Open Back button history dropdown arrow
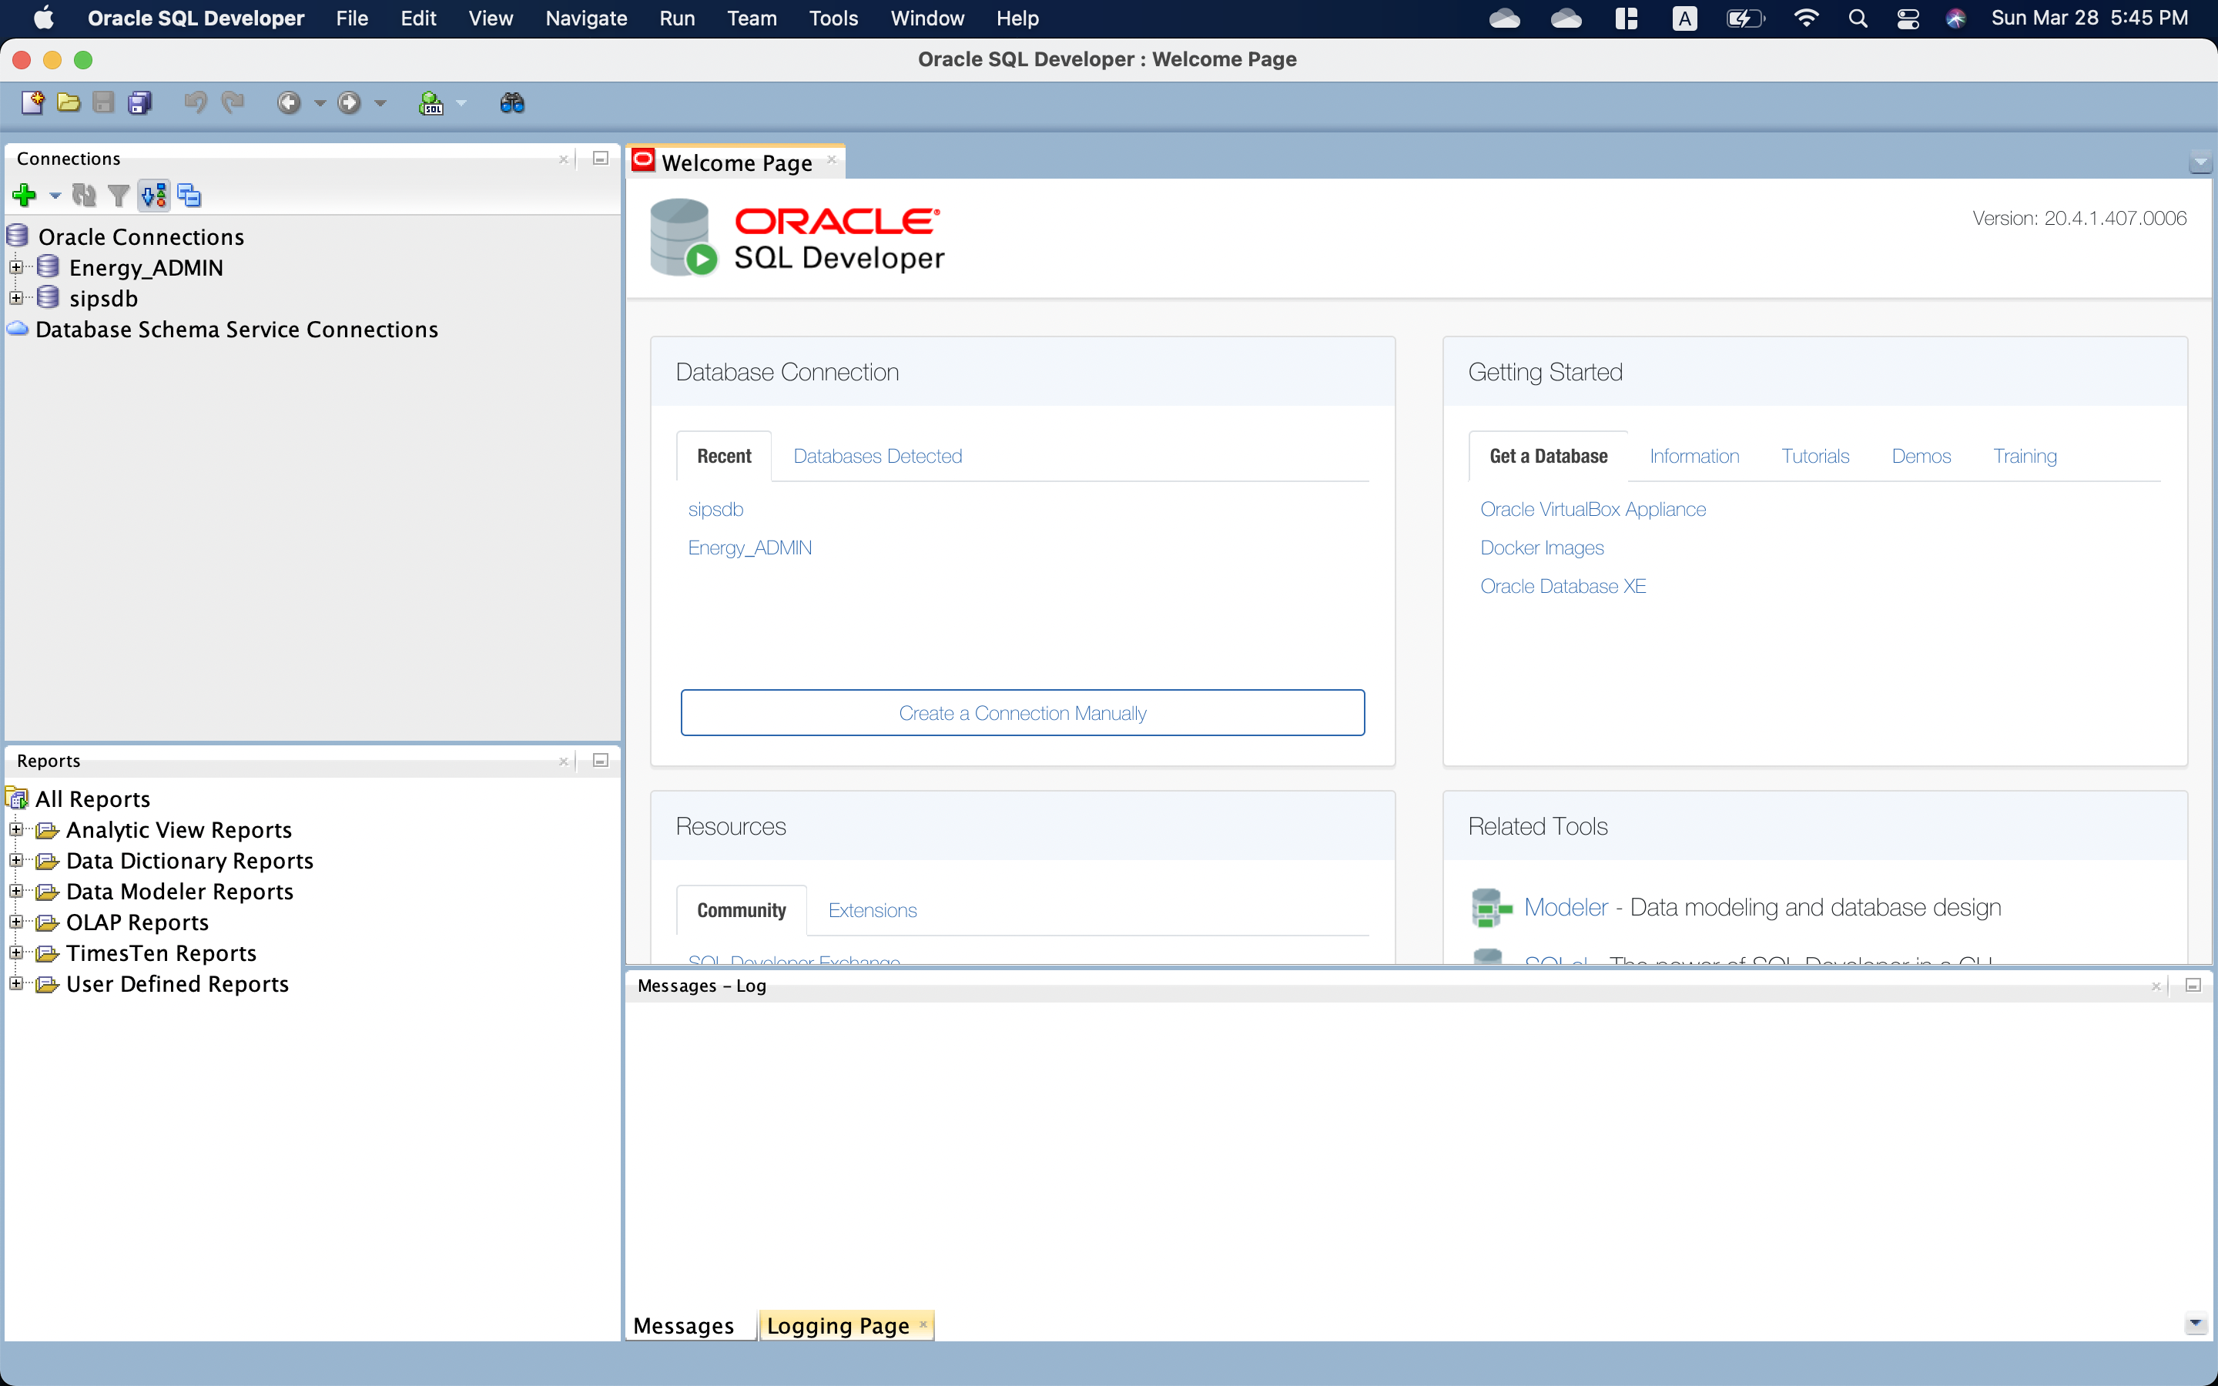Viewport: 2218px width, 1386px height. click(x=320, y=104)
